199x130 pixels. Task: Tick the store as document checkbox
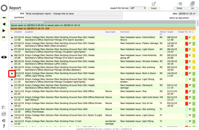(x=191, y=18)
